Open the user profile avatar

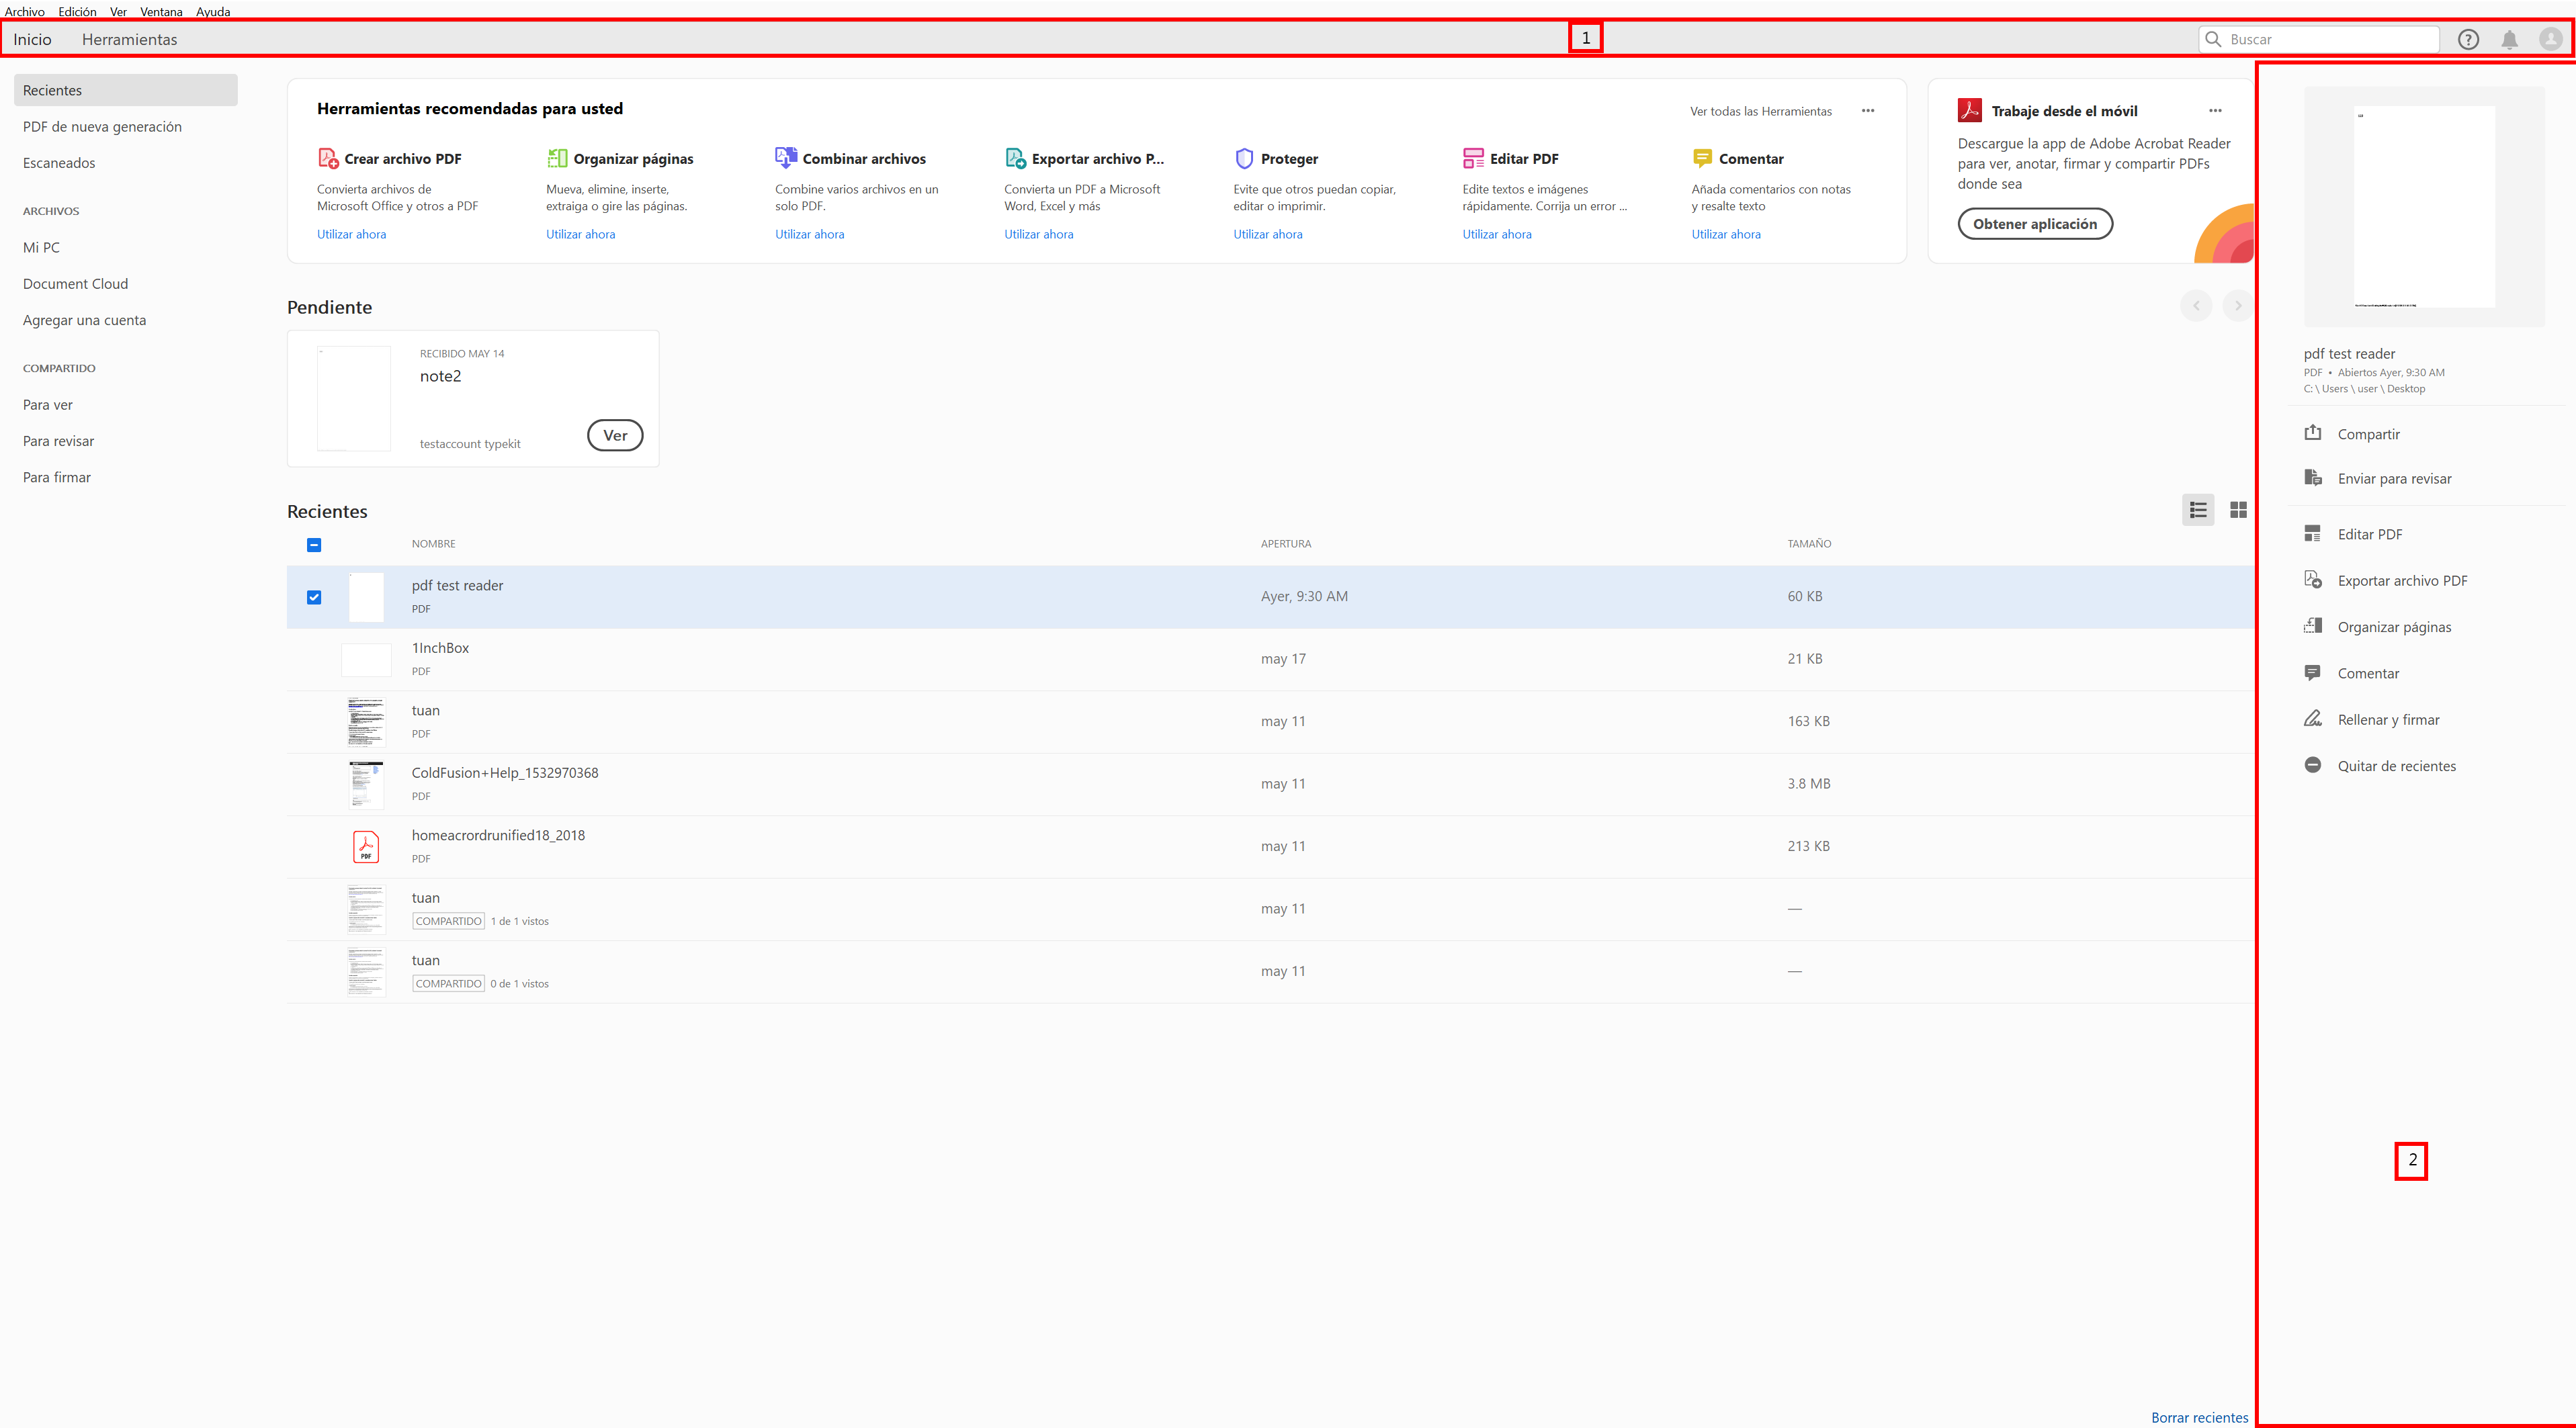pyautogui.click(x=2550, y=39)
